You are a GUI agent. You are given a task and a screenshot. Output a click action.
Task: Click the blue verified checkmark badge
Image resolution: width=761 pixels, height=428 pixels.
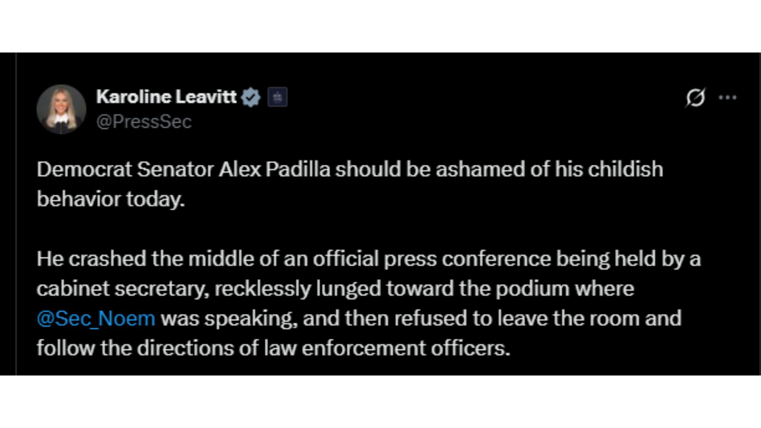pos(251,97)
